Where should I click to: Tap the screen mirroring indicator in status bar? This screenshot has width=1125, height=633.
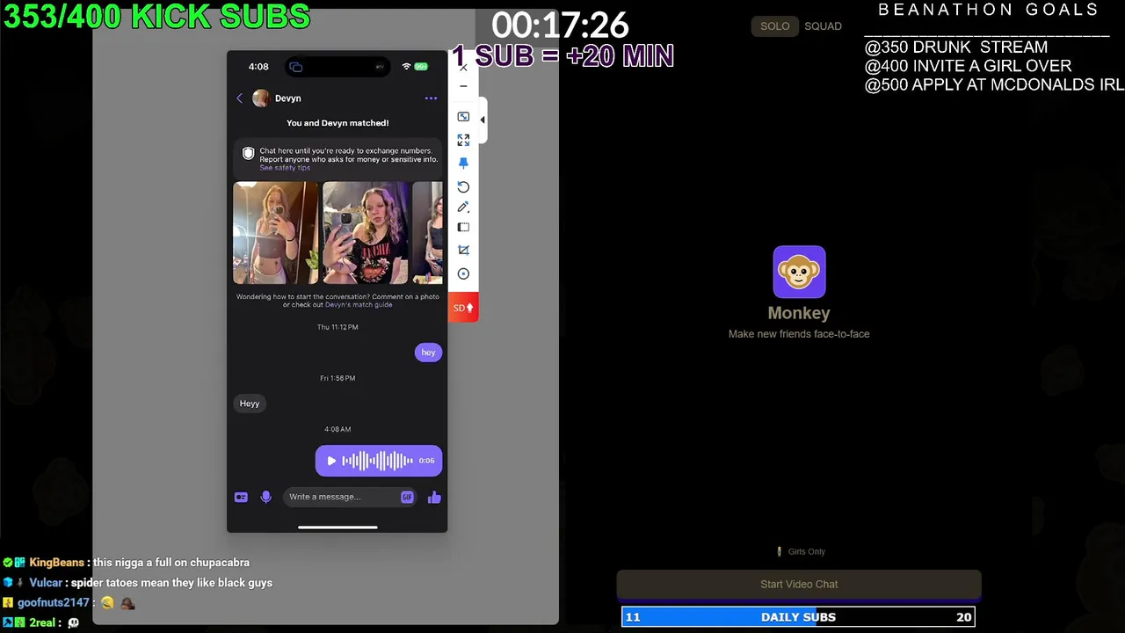pyautogui.click(x=296, y=67)
